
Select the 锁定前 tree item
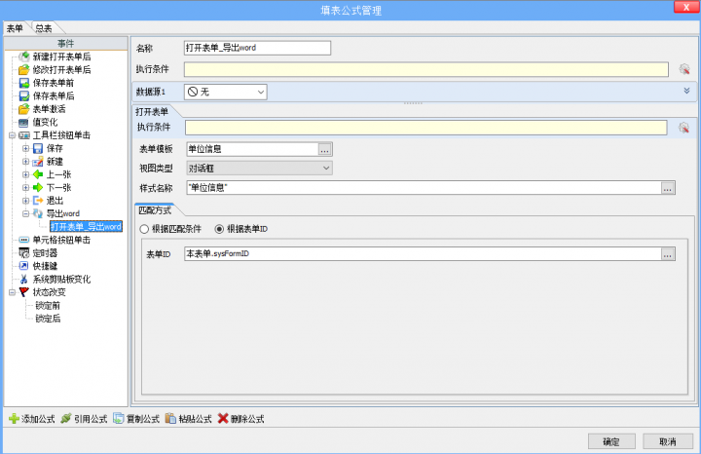[48, 306]
